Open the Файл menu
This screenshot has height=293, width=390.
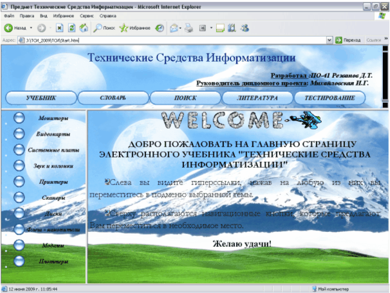coord(9,15)
